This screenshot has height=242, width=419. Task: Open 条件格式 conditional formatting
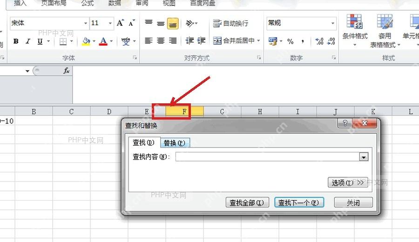coord(355,30)
